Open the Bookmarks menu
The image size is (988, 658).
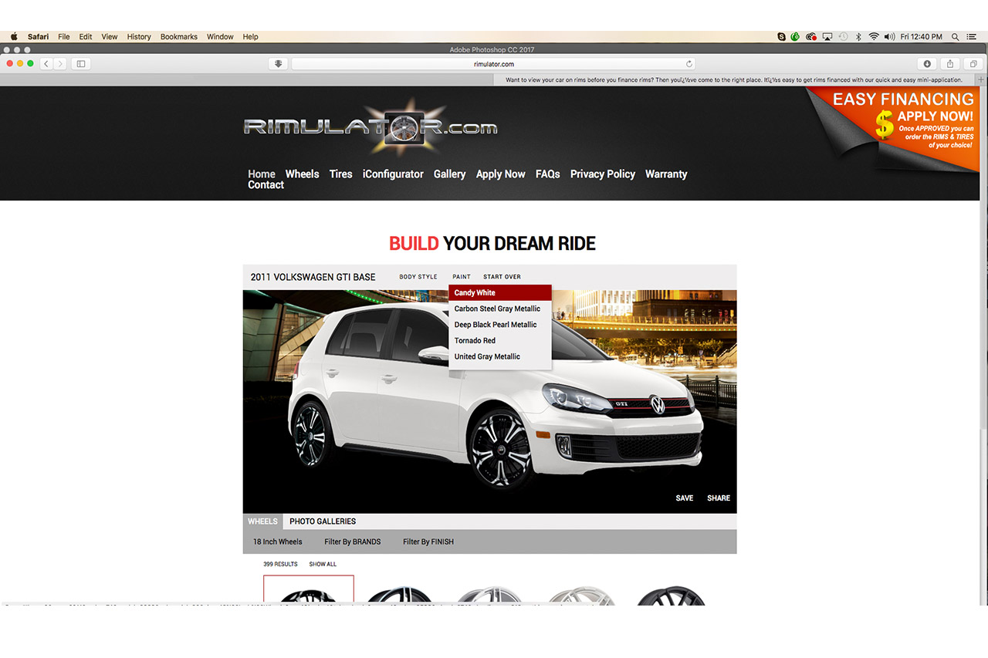(179, 36)
